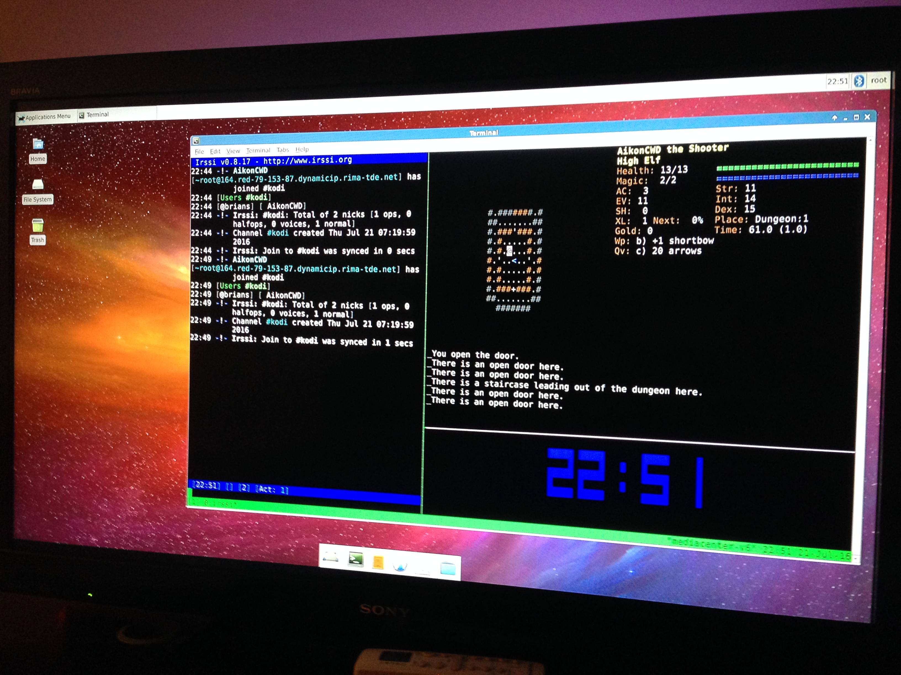The height and width of the screenshot is (675, 901).
Task: Open the Tabs menu in Terminal
Action: (x=282, y=150)
